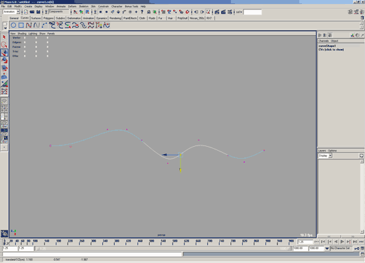This screenshot has height=263, width=365.
Task: Select the NURBS square shelf icon
Action: (x=21, y=25)
